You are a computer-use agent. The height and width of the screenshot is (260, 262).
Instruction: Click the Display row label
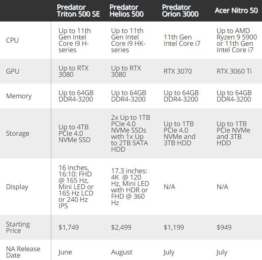click(x=17, y=187)
